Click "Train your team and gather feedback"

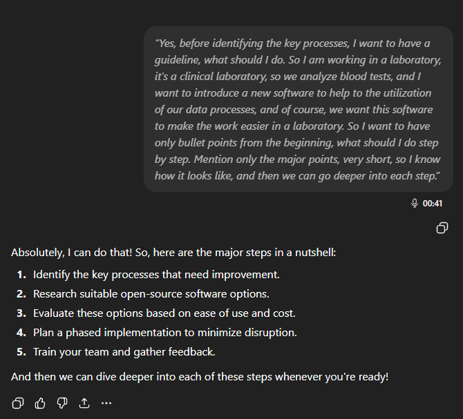pyautogui.click(x=124, y=352)
